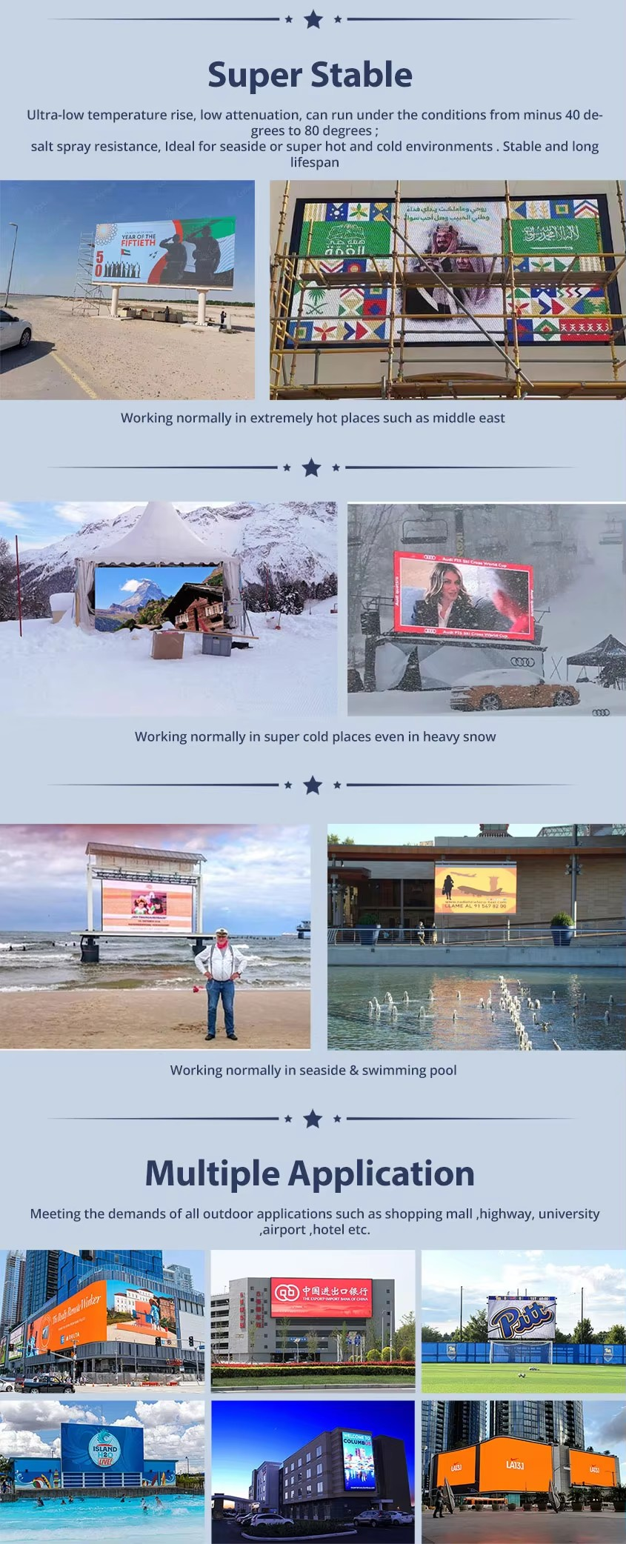Click the large star at the page top
626x1544 pixels.
pyautogui.click(x=313, y=19)
